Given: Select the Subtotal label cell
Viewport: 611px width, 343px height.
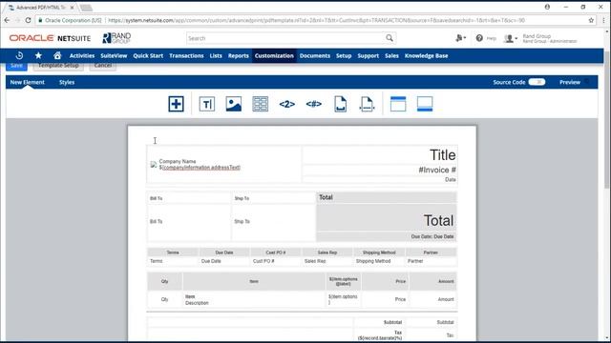Looking at the screenshot, I should coord(392,322).
